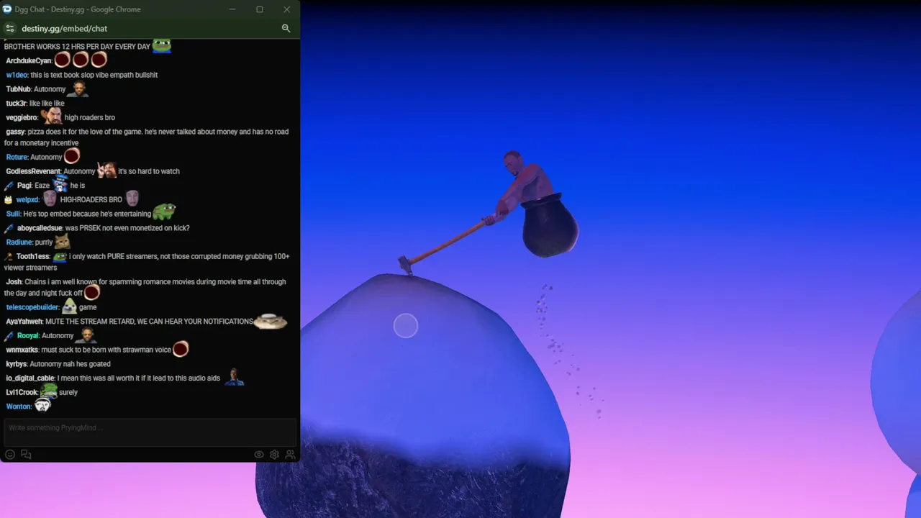Select the destiny.gg/embed/chat address text

pos(64,29)
